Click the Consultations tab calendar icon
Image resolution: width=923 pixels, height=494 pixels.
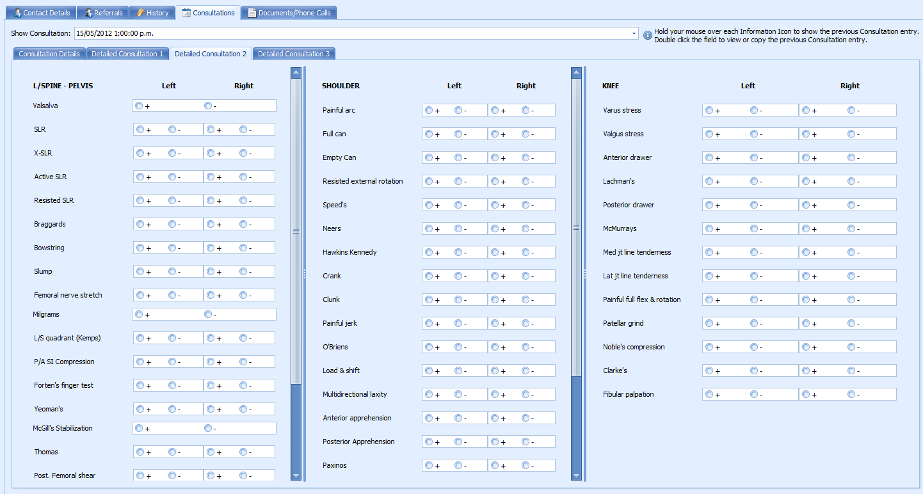tap(186, 13)
